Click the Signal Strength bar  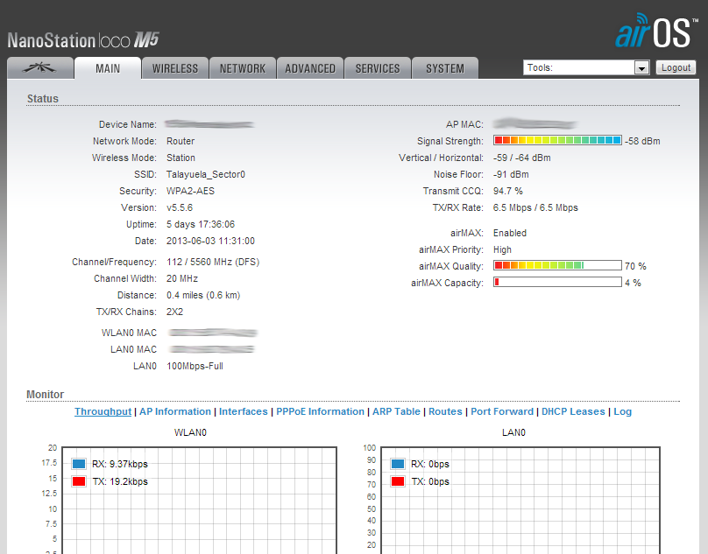click(557, 140)
